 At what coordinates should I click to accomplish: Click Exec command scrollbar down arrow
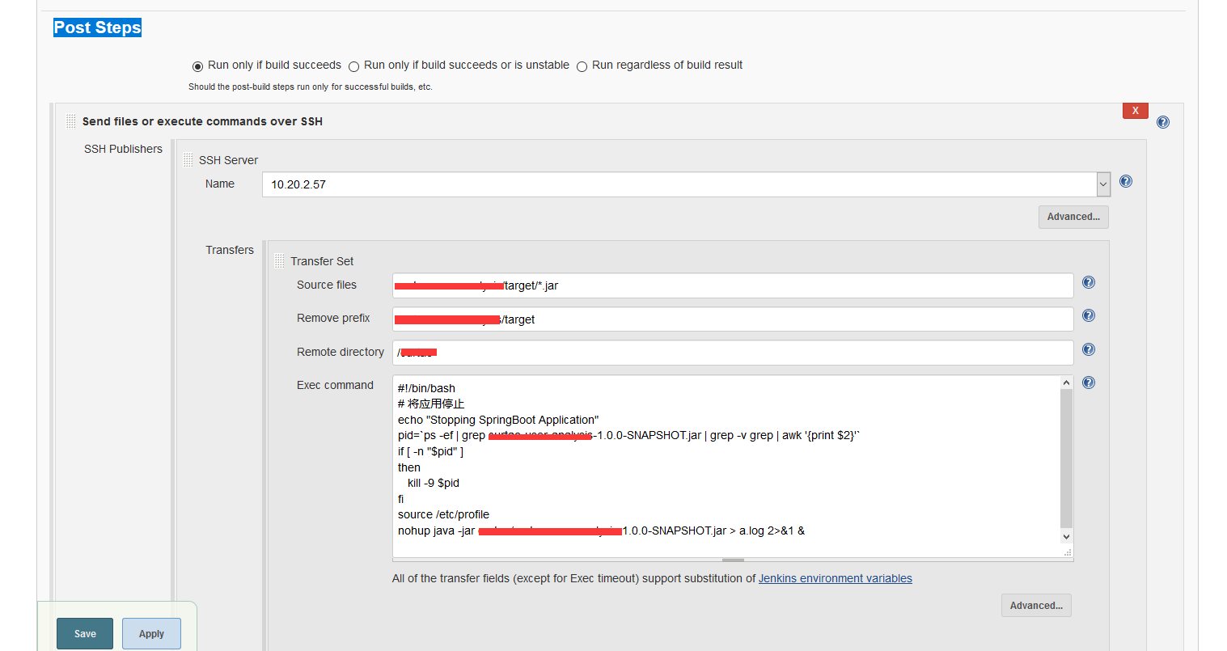coord(1066,536)
